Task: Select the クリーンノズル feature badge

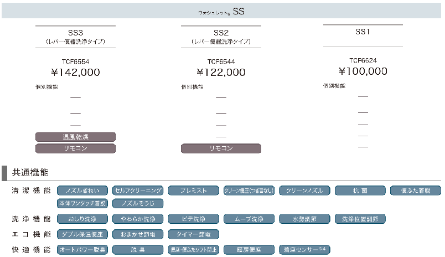Action: click(304, 191)
